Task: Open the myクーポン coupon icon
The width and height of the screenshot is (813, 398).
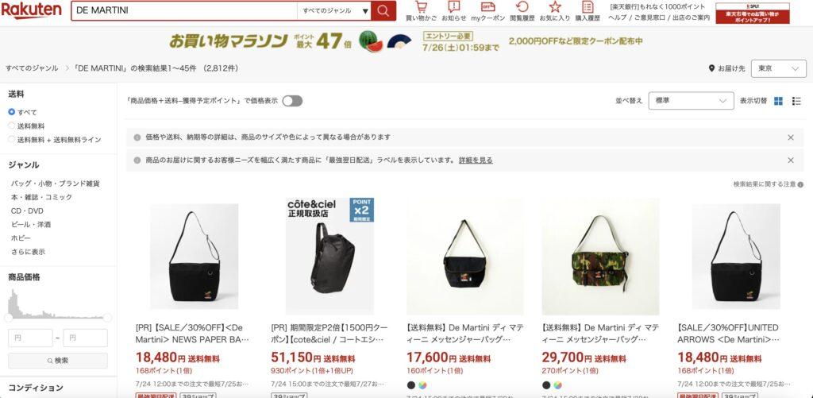Action: click(487, 7)
